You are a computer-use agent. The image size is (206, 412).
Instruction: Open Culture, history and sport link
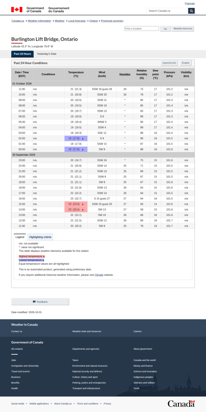[85, 377]
